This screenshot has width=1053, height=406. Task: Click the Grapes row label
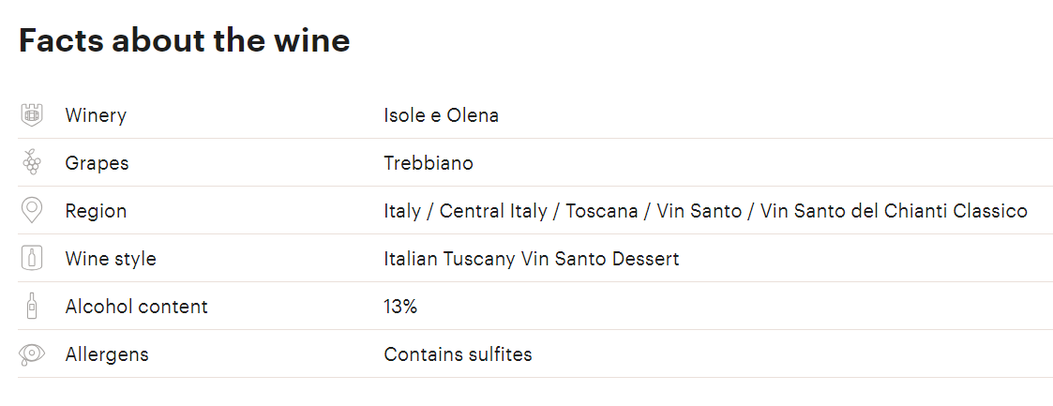point(97,163)
